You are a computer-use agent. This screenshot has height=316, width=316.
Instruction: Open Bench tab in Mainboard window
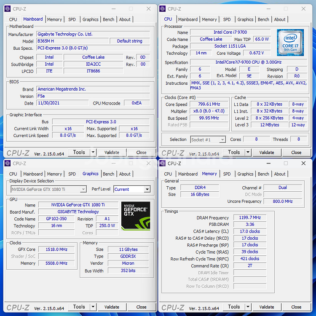(108, 19)
